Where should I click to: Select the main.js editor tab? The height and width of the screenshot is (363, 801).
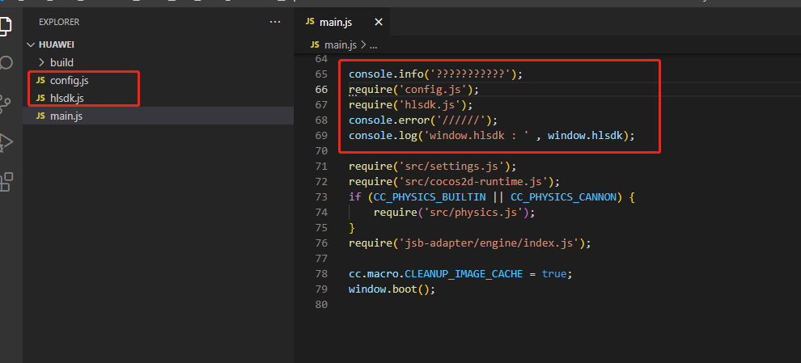pos(341,22)
